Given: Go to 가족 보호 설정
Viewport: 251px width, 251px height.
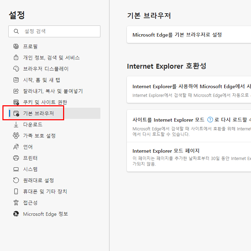Looking at the screenshot, I should [54, 136].
